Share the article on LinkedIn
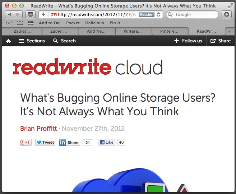The width and height of the screenshot is (236, 194). tap(69, 142)
